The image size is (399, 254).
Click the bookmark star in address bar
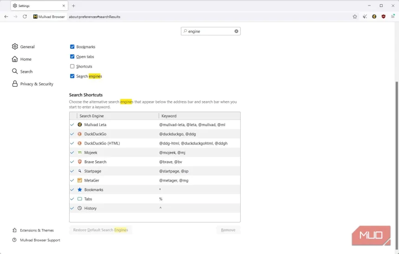[355, 17]
